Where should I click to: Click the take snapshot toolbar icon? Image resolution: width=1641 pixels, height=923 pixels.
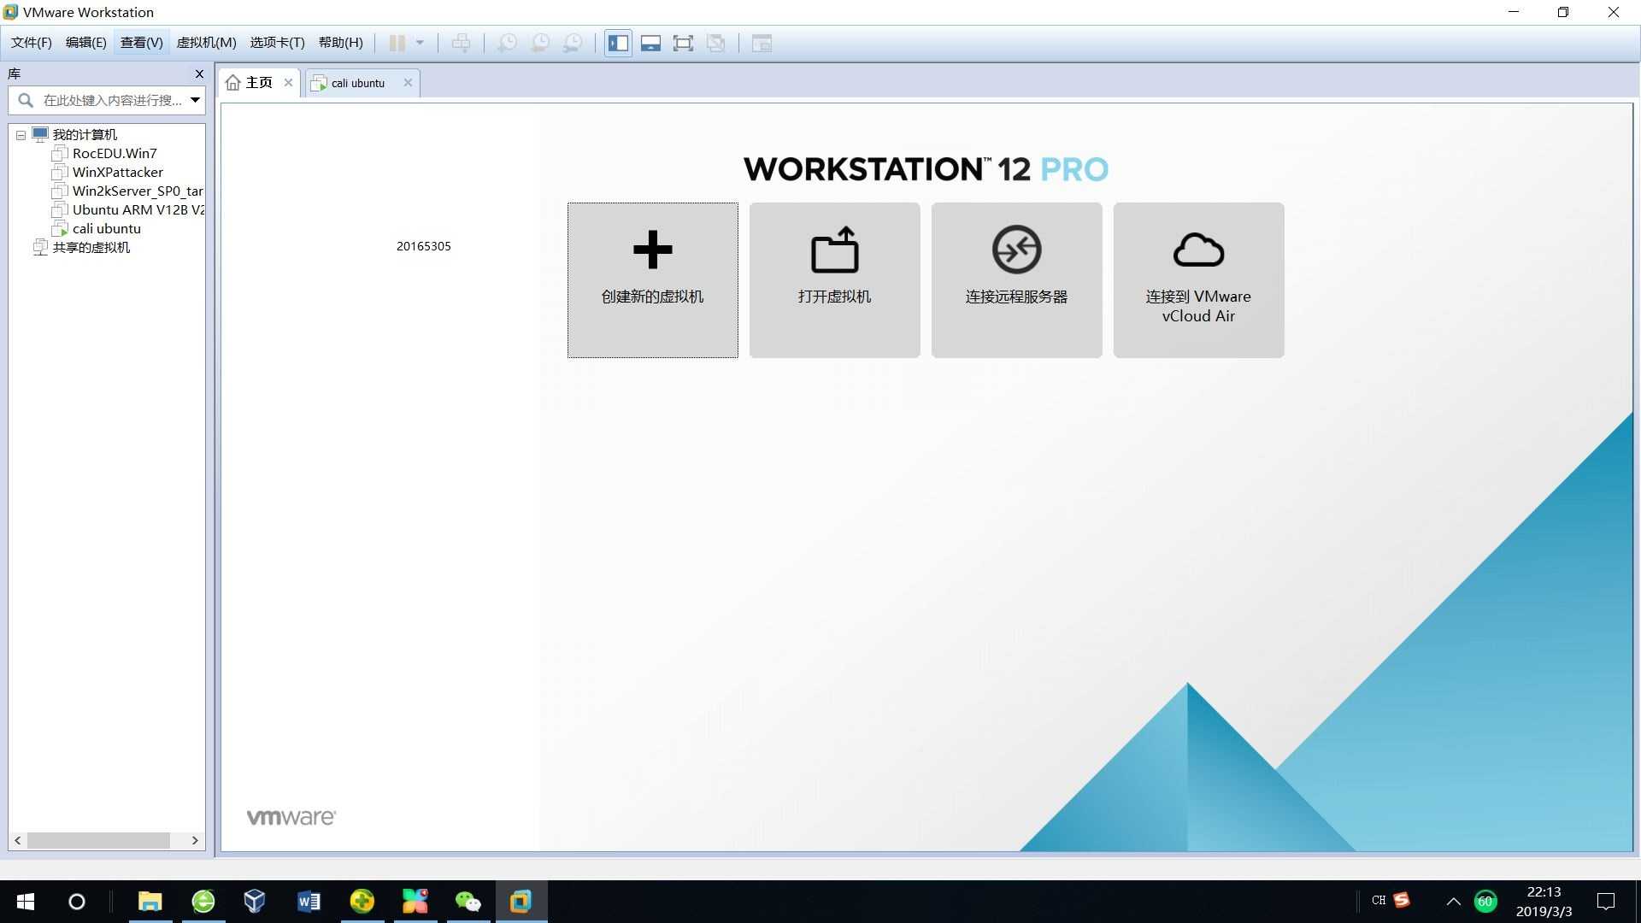(x=507, y=43)
